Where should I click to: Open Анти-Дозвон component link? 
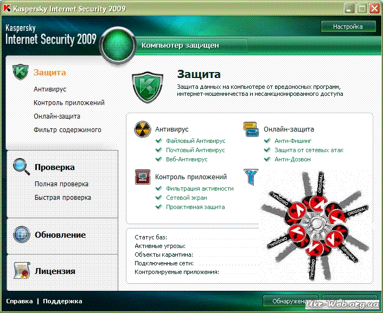click(292, 159)
